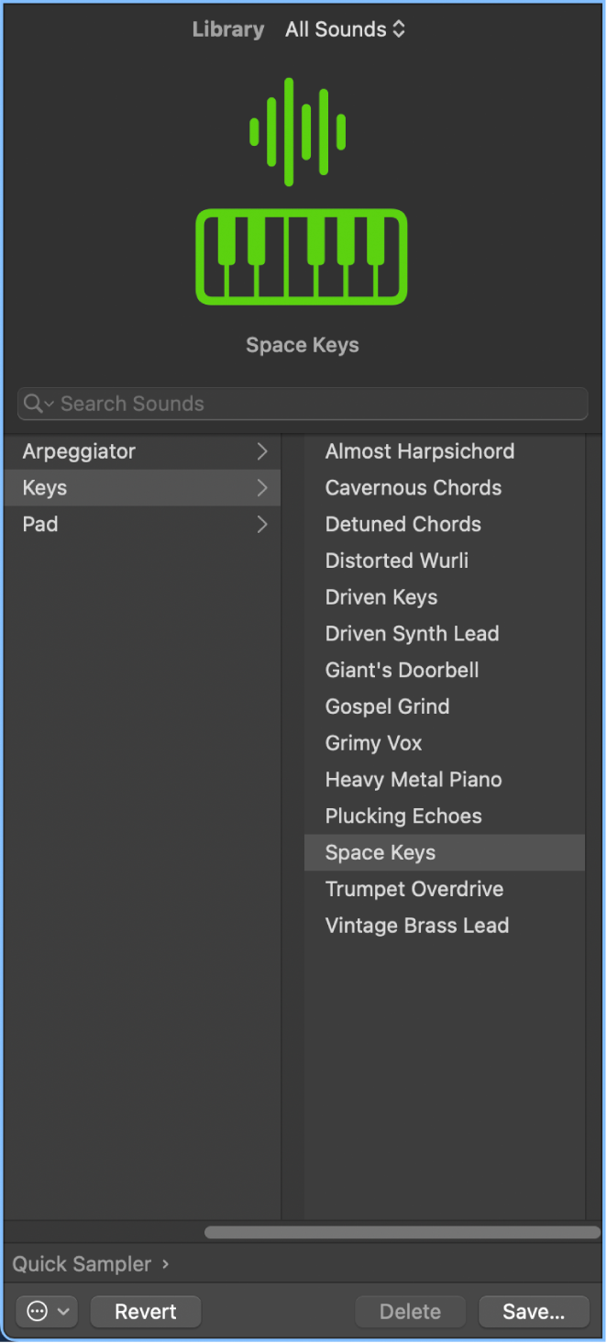Select the Almost Harpsichord patch
This screenshot has width=607, height=1343.
[419, 451]
